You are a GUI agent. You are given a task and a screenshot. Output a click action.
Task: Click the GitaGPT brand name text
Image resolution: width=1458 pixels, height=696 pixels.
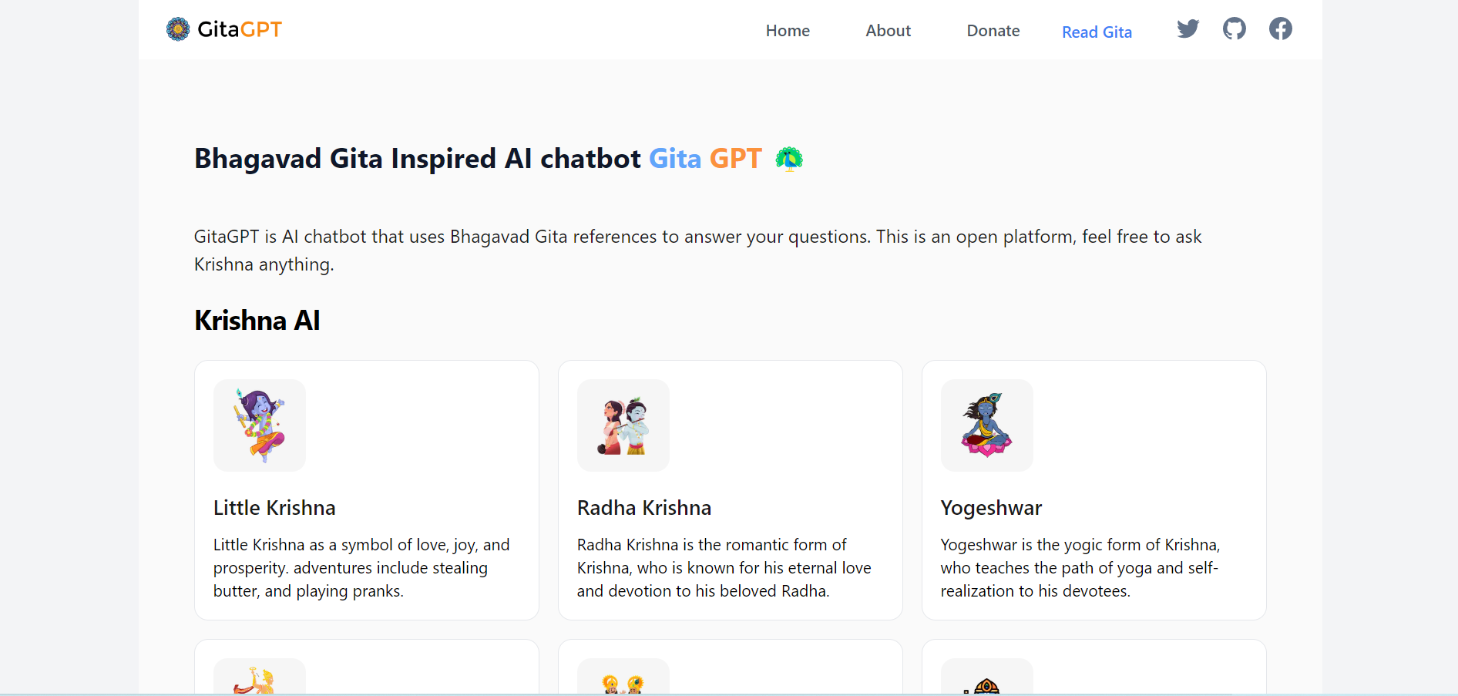point(240,29)
